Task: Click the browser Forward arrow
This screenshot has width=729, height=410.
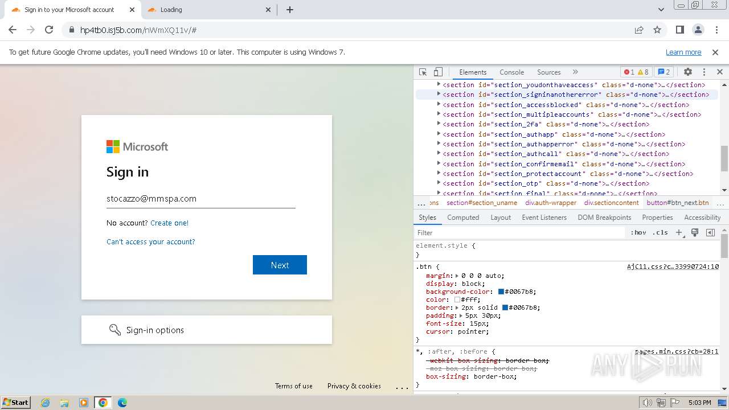Action: point(31,30)
